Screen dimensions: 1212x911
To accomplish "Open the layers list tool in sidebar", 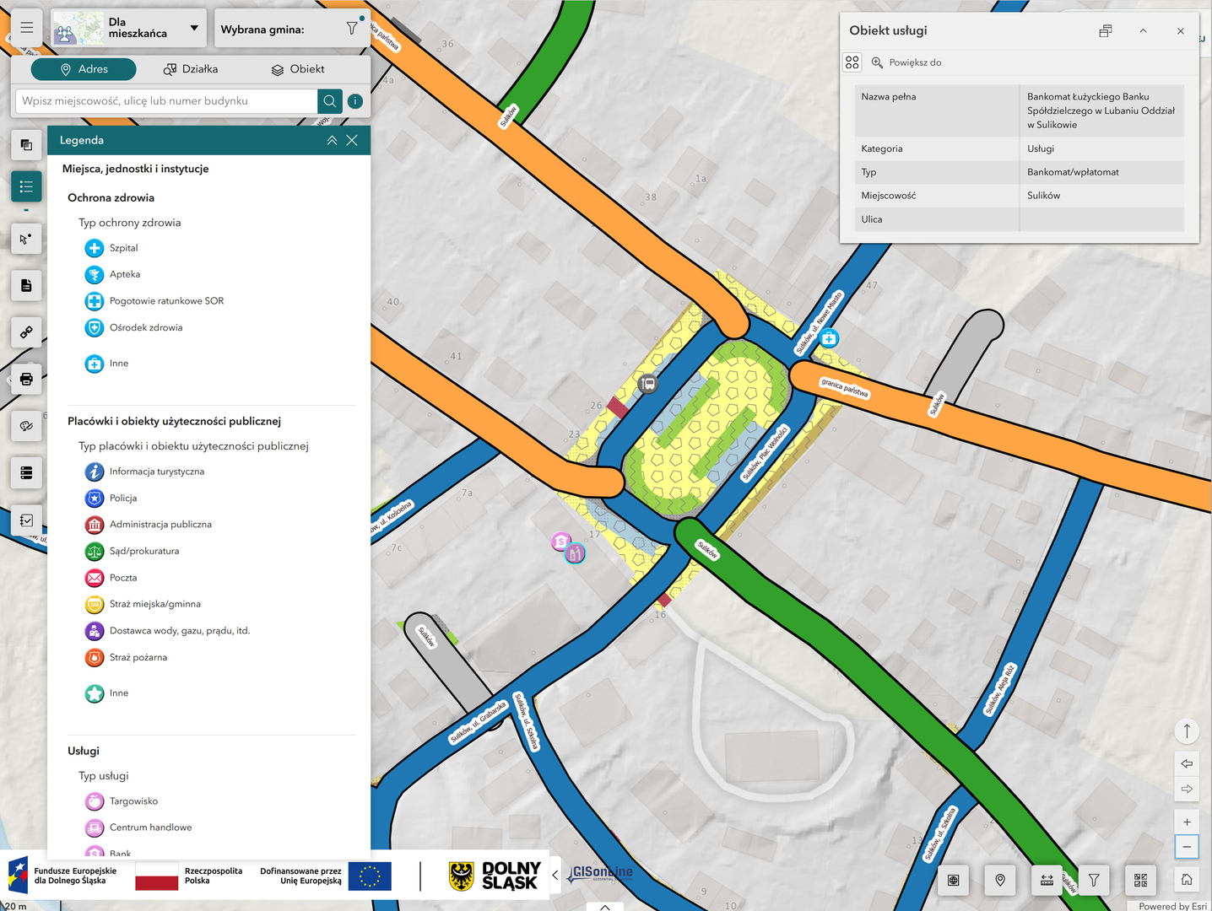I will (x=26, y=145).
